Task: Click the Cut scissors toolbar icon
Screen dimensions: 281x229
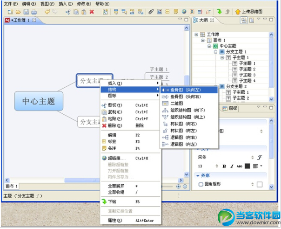Action: coord(68,12)
